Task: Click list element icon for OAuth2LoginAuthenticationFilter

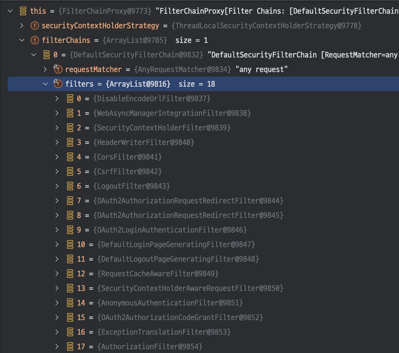Action: [x=70, y=230]
